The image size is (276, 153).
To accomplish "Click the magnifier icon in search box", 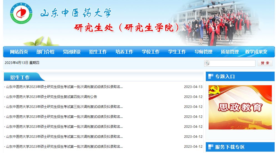I will [x=207, y=63].
